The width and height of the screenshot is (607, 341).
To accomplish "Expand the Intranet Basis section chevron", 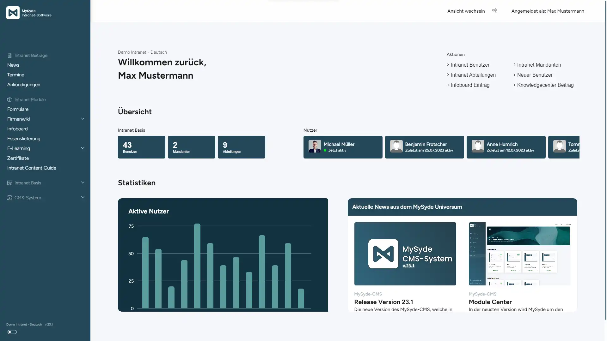I will (x=83, y=182).
